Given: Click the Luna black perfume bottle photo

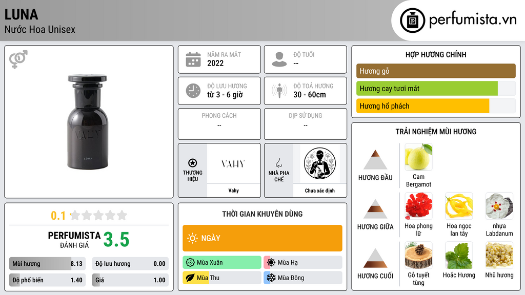Looking at the screenshot, I should click(88, 122).
